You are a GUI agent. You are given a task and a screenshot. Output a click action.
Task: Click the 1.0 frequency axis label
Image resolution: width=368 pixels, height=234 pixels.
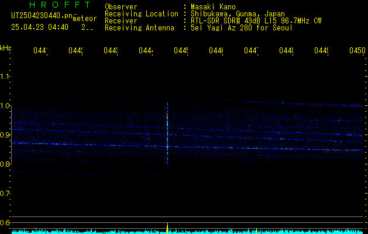(5, 106)
